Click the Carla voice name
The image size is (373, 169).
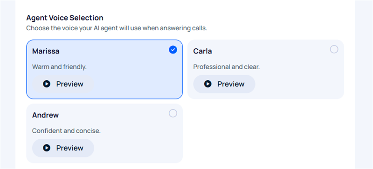202,51
